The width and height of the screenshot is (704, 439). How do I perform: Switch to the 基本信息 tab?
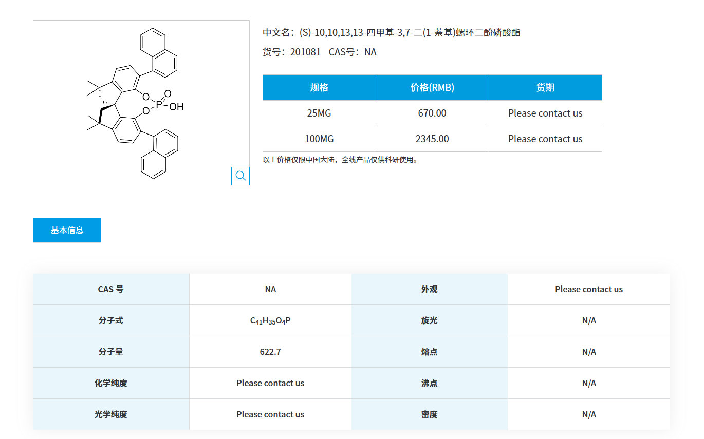click(x=66, y=230)
